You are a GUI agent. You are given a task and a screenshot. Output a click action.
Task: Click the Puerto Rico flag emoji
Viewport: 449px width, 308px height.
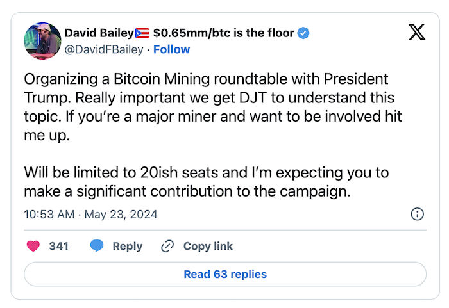142,33
